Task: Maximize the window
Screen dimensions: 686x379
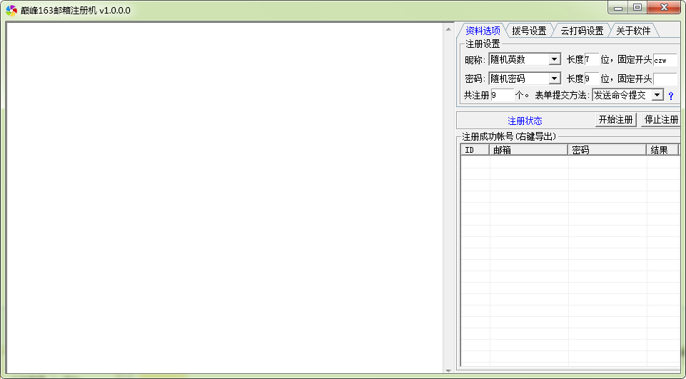Action: click(x=637, y=8)
